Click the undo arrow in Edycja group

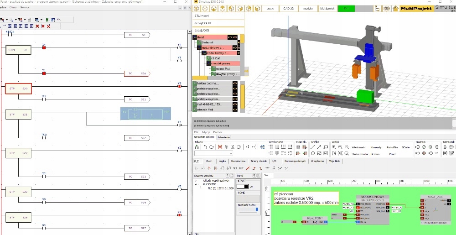pos(205,147)
